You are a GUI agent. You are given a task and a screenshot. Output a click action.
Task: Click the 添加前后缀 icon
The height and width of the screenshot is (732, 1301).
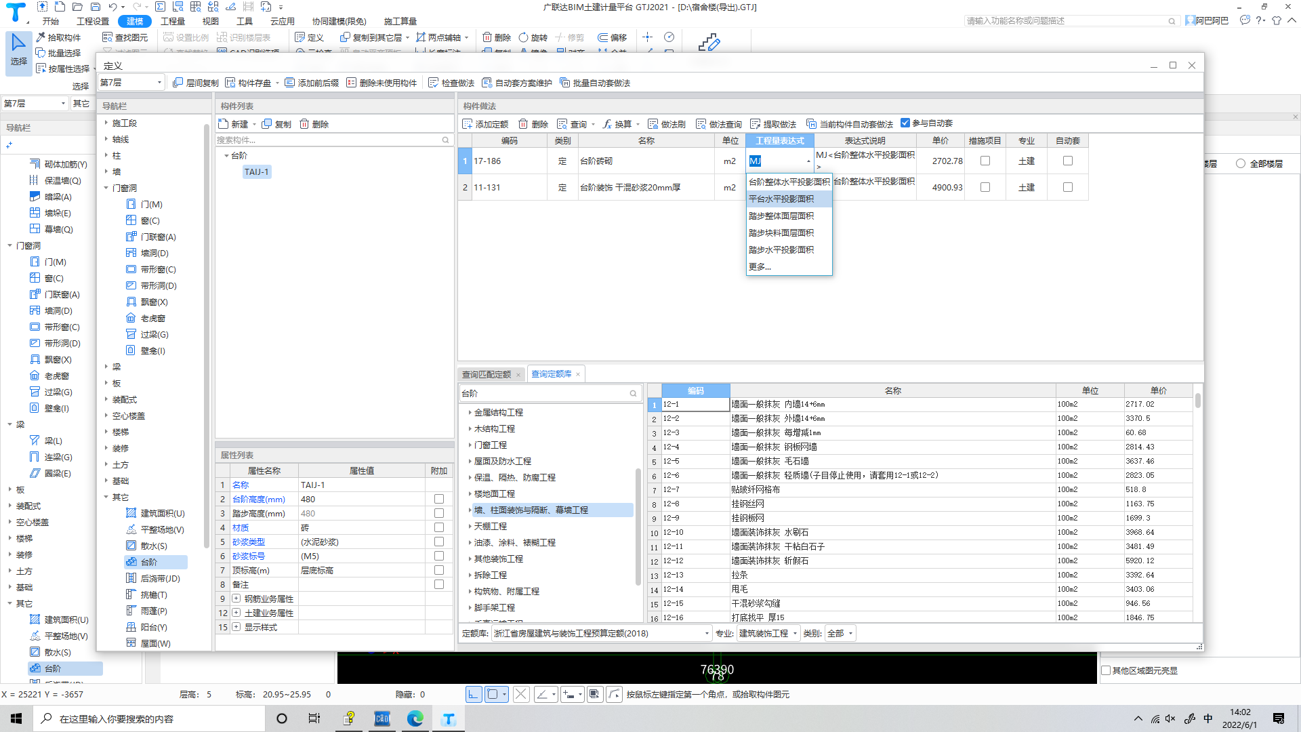click(x=290, y=83)
